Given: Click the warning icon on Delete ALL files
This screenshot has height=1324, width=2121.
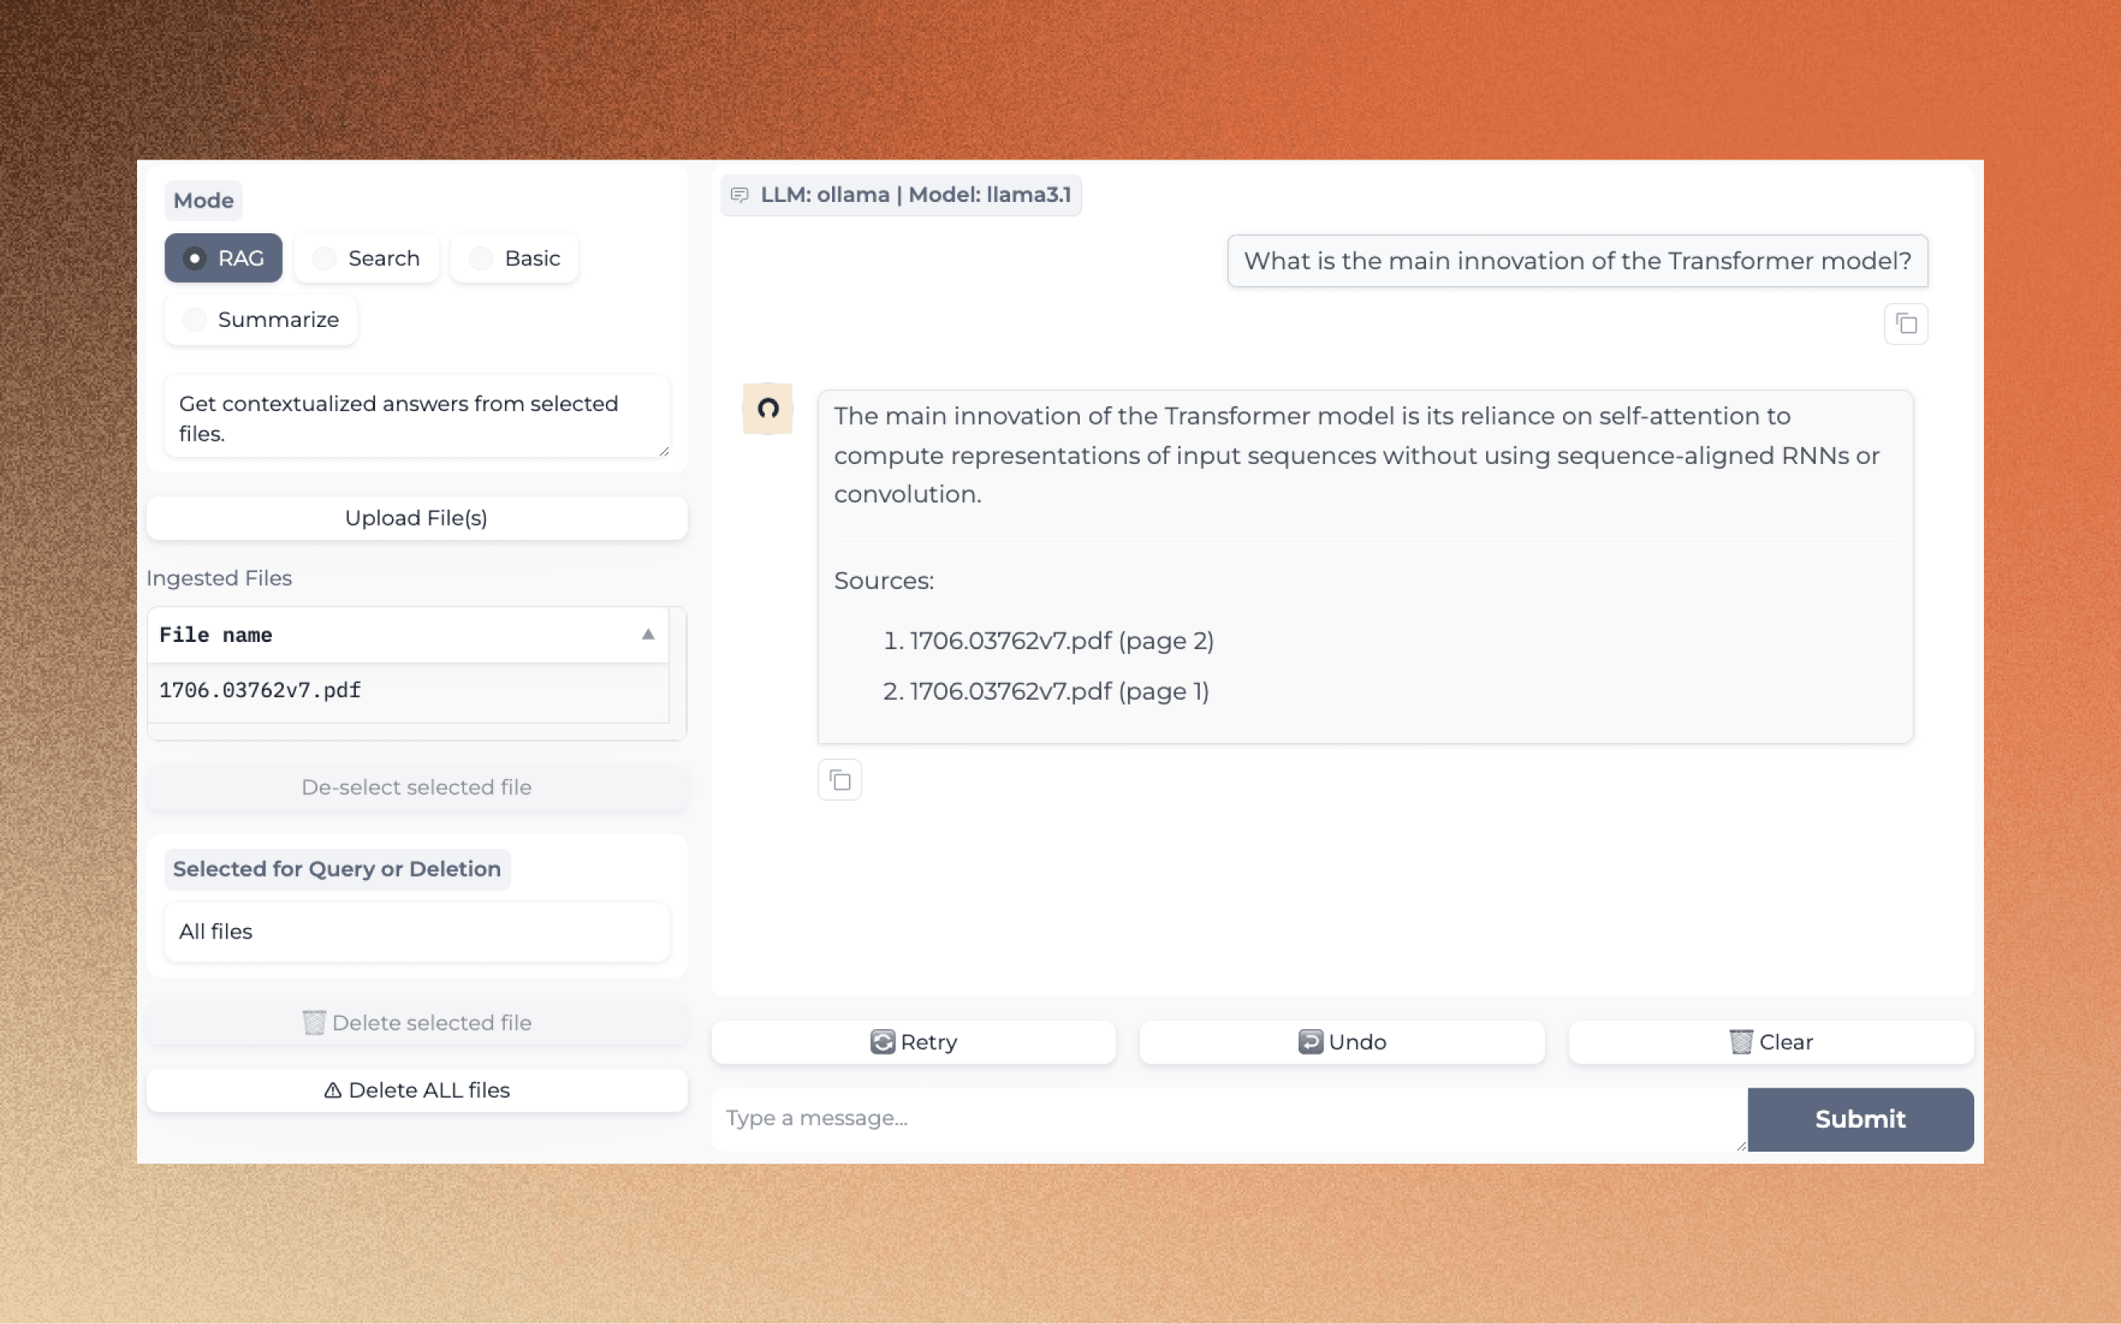Looking at the screenshot, I should point(333,1090).
